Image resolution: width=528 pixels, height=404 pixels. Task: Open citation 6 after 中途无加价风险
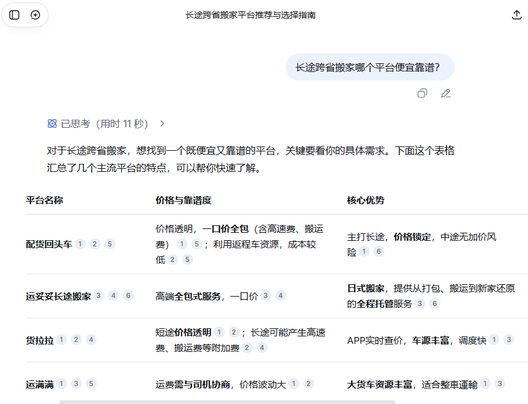[x=379, y=251]
